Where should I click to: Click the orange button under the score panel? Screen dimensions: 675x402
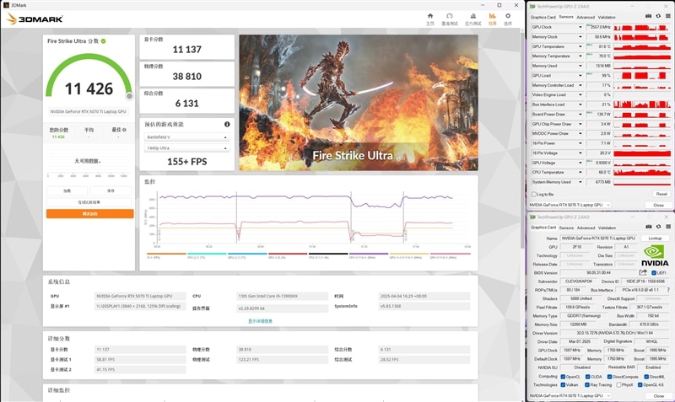tap(89, 214)
